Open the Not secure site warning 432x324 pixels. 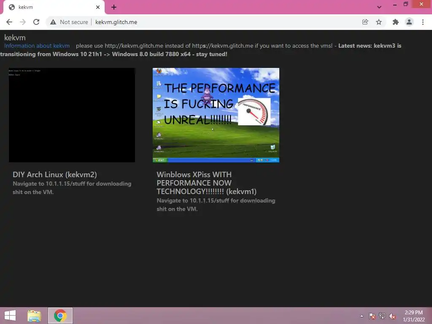[69, 22]
